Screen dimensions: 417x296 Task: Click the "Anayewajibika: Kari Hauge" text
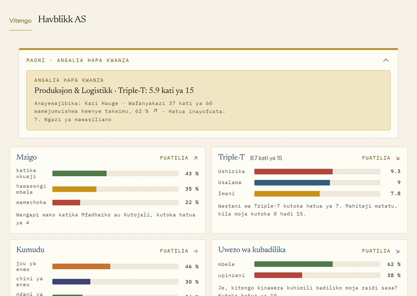point(76,103)
